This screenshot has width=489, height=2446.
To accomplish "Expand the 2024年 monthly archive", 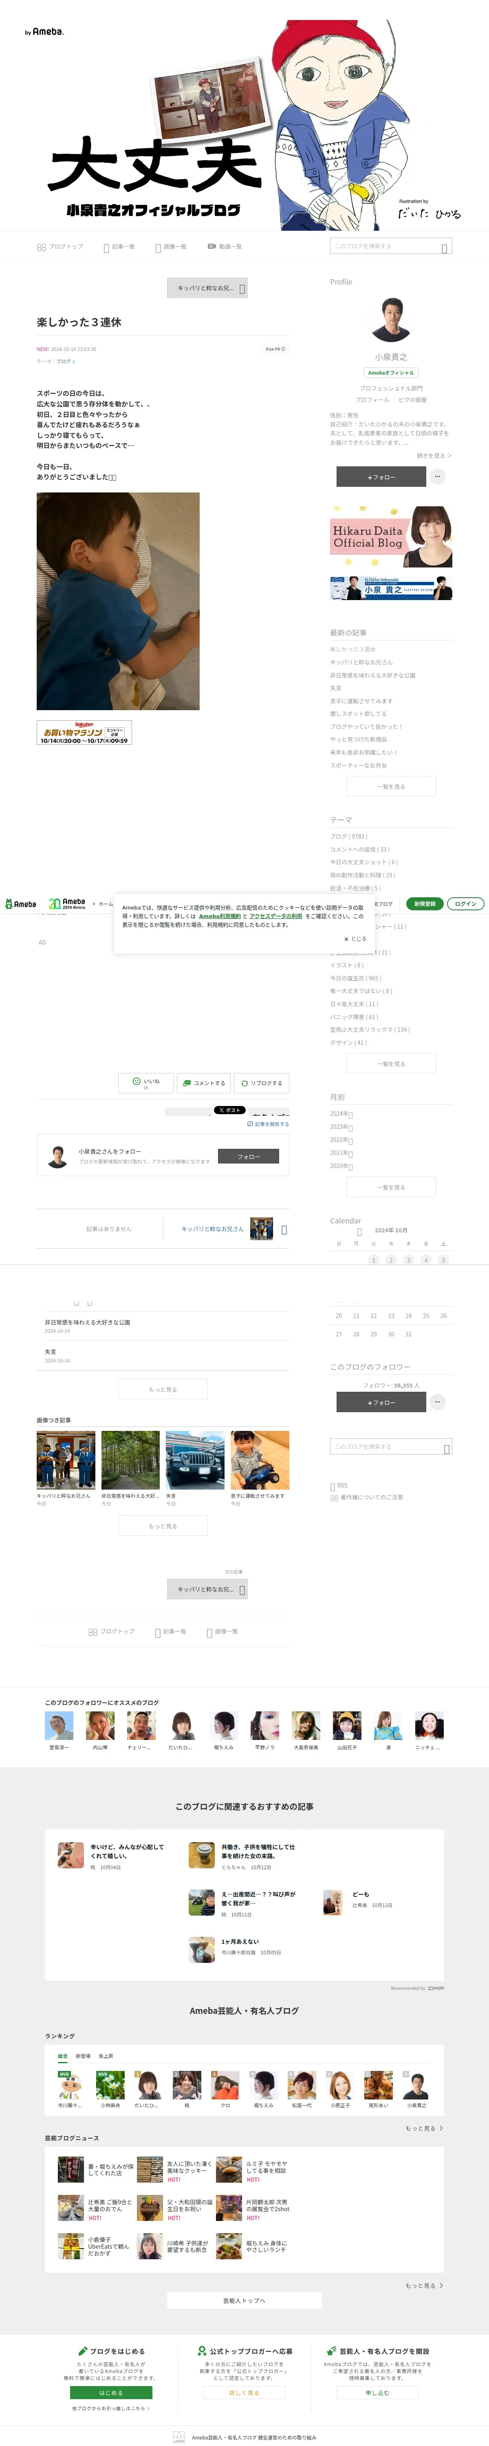I will coord(341,1114).
